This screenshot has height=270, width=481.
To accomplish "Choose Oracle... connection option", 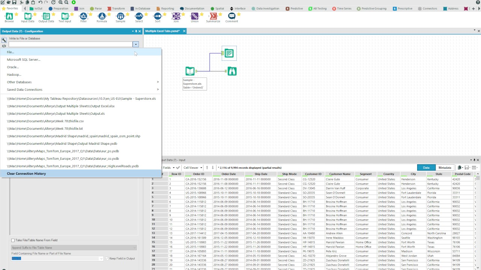I will coord(81,67).
